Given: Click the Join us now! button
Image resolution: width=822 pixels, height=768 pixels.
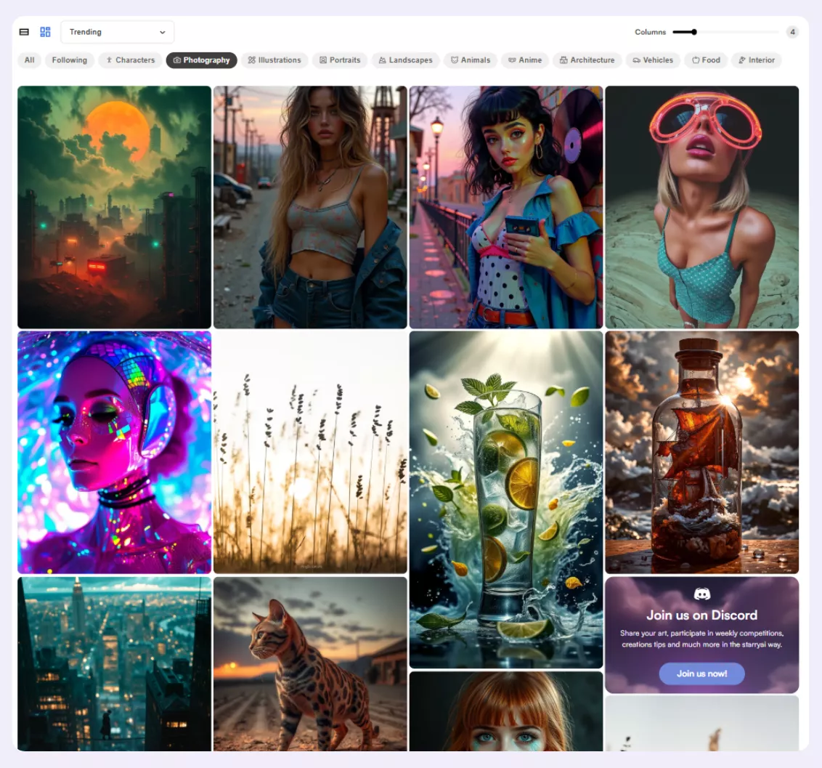Looking at the screenshot, I should point(702,674).
